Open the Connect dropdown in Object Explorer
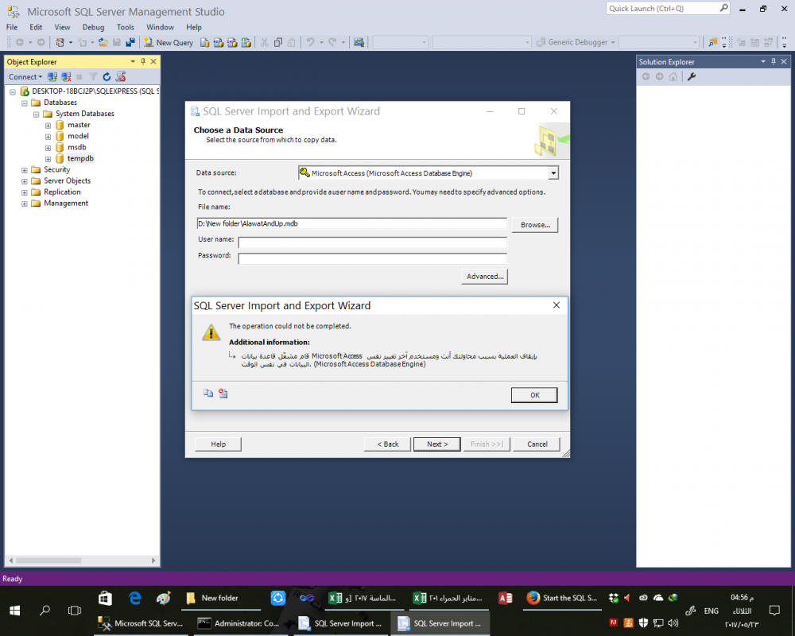795x636 pixels. (25, 76)
